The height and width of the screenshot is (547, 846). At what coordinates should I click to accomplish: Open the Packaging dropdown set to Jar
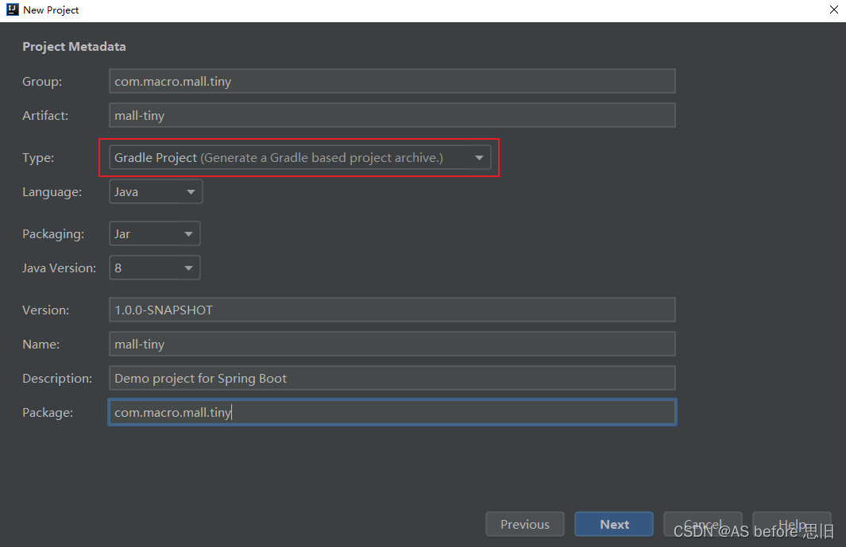(155, 233)
